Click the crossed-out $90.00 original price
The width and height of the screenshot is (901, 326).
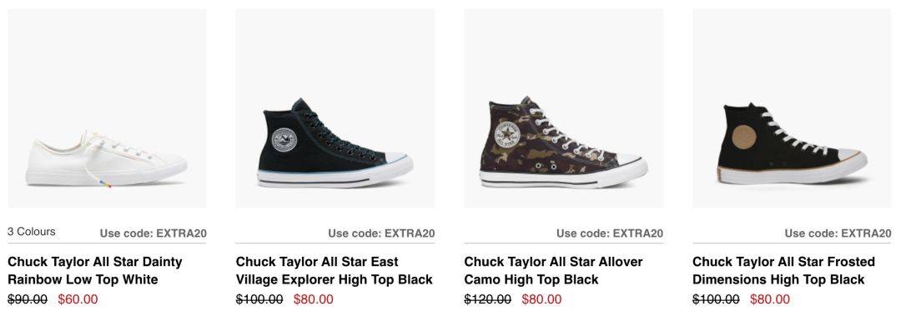28,299
